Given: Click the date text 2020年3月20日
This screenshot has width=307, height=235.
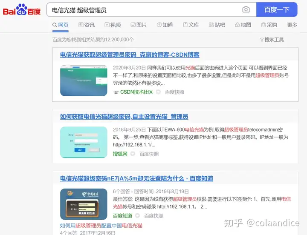Looking at the screenshot, I should [129, 68].
